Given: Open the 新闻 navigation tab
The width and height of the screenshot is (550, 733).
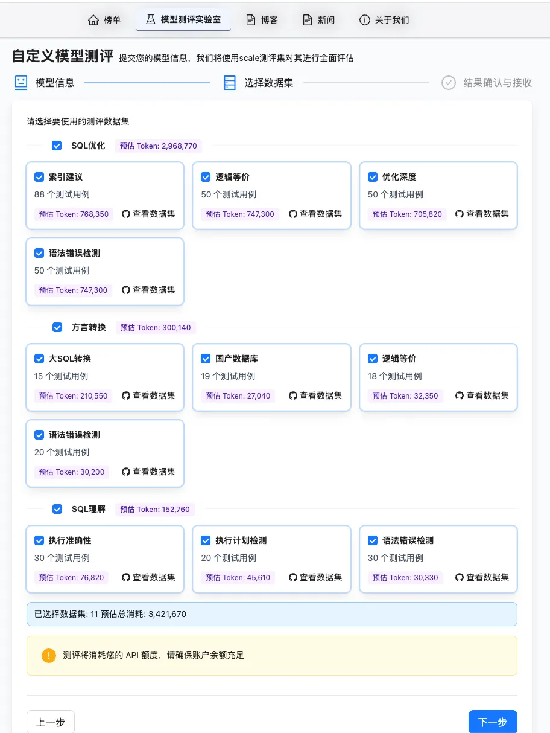Looking at the screenshot, I should point(319,20).
